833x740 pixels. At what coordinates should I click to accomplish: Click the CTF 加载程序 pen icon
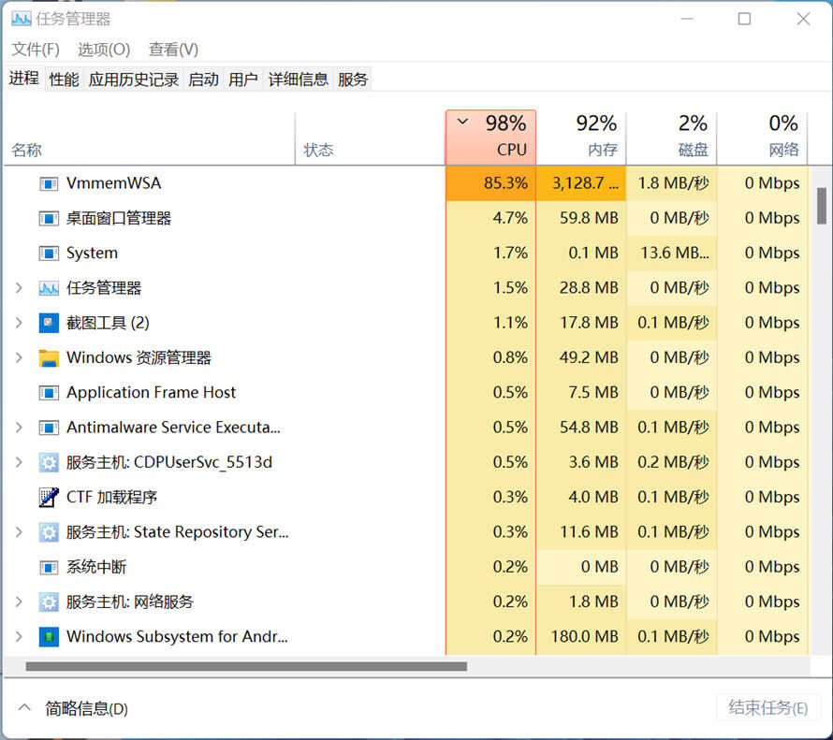pos(49,498)
